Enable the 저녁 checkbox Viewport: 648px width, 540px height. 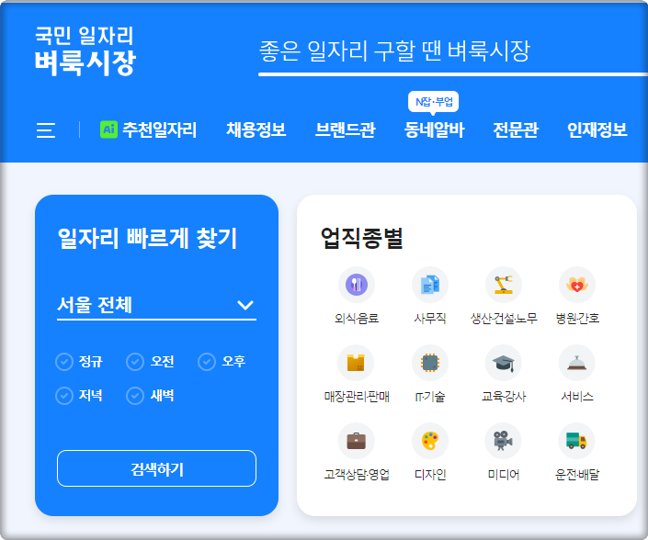(64, 396)
